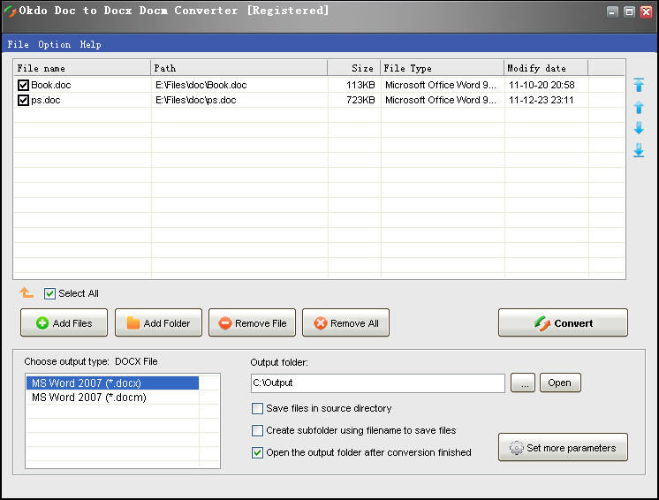The image size is (659, 500).
Task: Minimize the converter window
Action: tap(612, 11)
